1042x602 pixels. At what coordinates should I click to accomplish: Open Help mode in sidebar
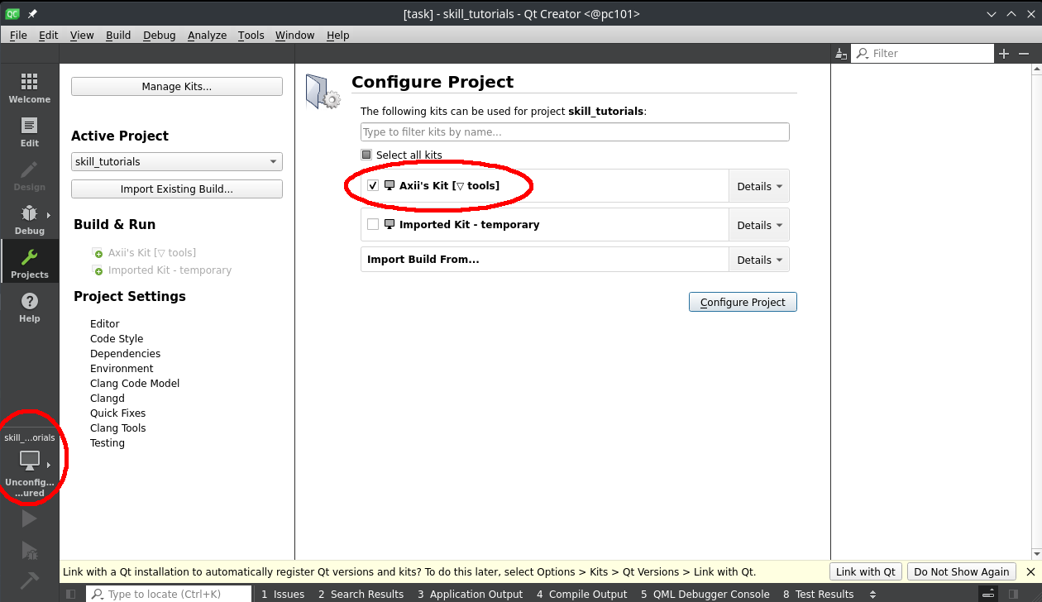pyautogui.click(x=30, y=307)
